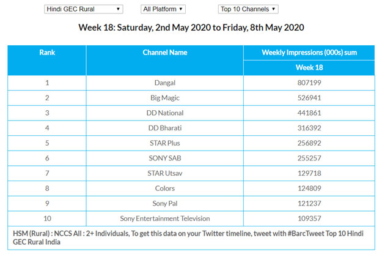The height and width of the screenshot is (254, 382).
Task: Open the Hindi GEC Rural dropdown
Action: tap(84, 9)
